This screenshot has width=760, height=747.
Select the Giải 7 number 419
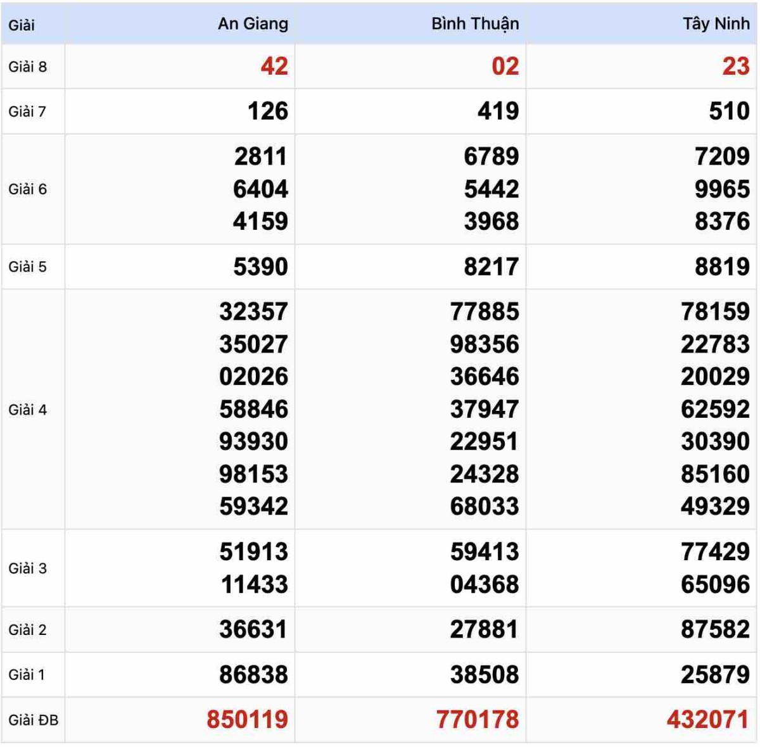(498, 111)
